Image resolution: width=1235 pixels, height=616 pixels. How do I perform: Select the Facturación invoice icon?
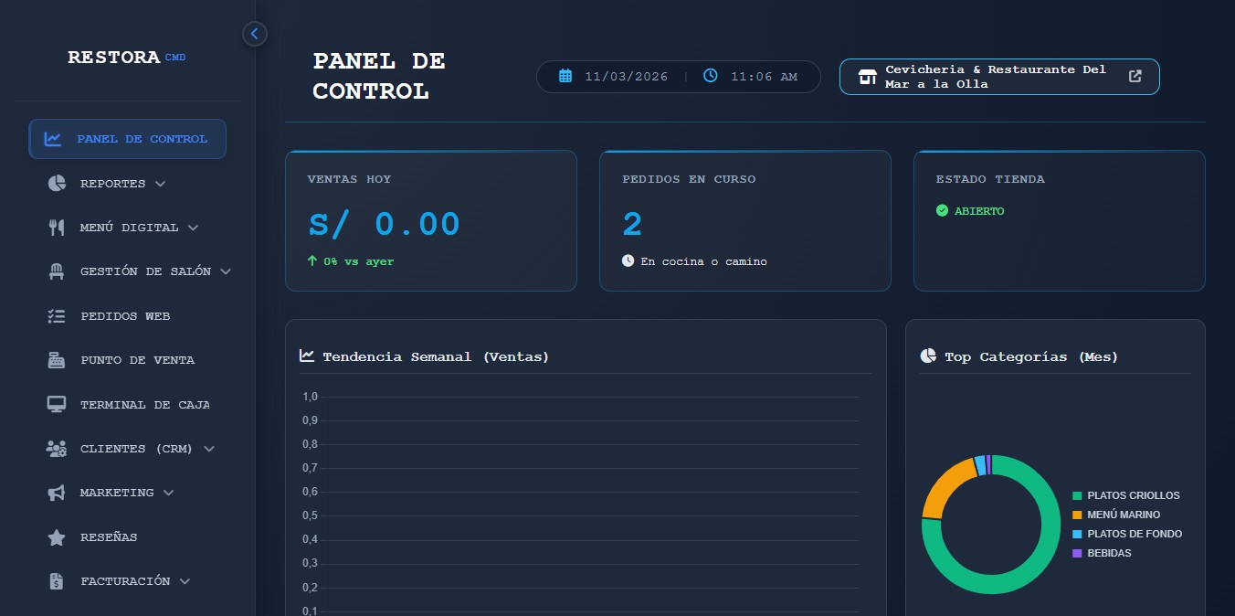pos(56,581)
